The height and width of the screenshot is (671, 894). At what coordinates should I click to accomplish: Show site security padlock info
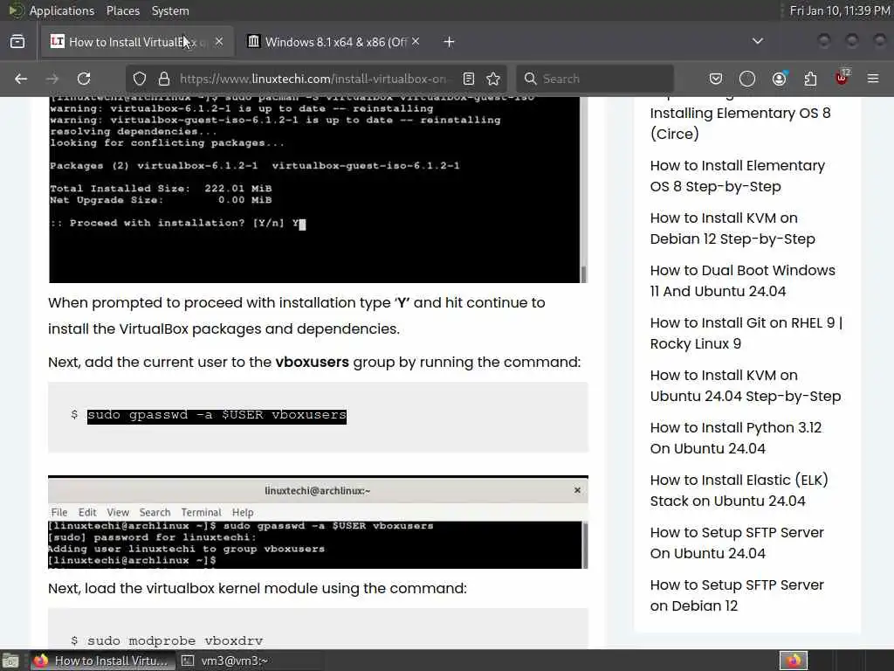click(164, 79)
